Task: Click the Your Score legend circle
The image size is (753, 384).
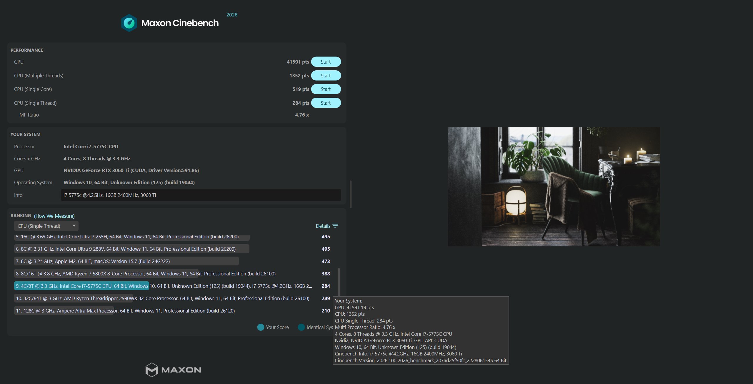Action: tap(261, 327)
